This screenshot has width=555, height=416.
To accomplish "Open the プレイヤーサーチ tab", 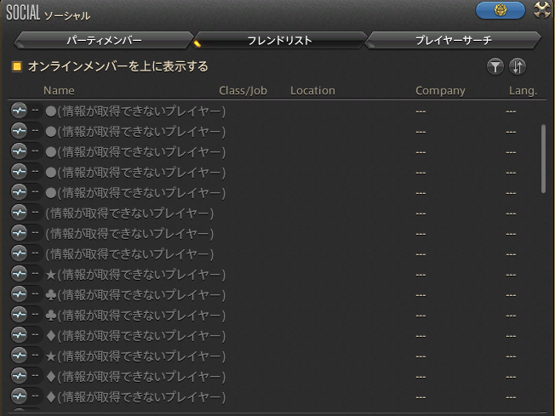I will pos(453,40).
